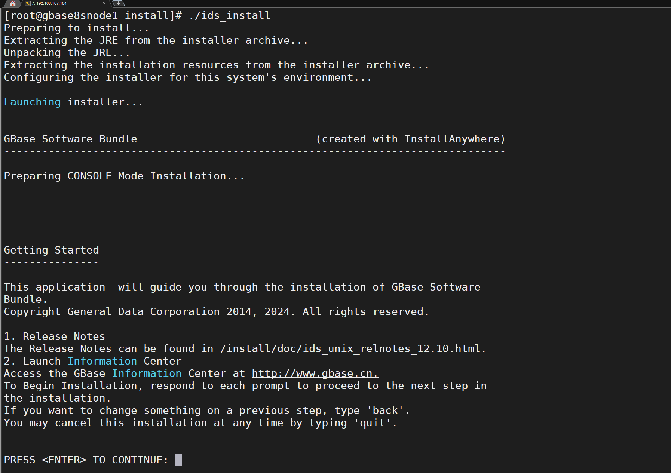This screenshot has height=473, width=671.
Task: Click the './ids_install' command text
Action: click(x=229, y=16)
